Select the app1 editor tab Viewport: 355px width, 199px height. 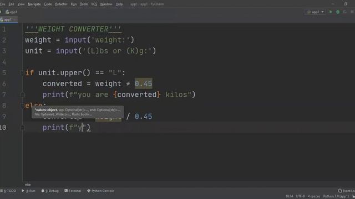pyautogui.click(x=8, y=20)
